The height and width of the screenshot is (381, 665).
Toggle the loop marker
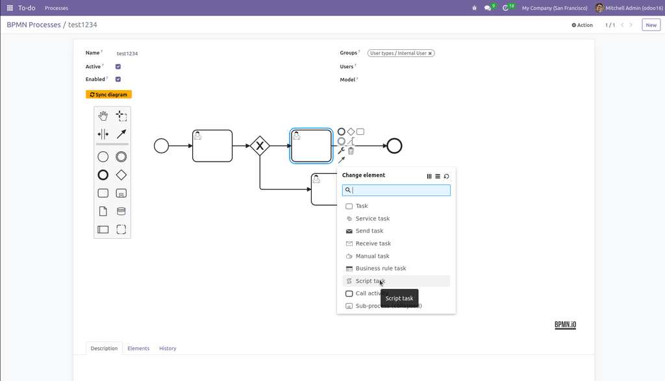click(x=447, y=177)
